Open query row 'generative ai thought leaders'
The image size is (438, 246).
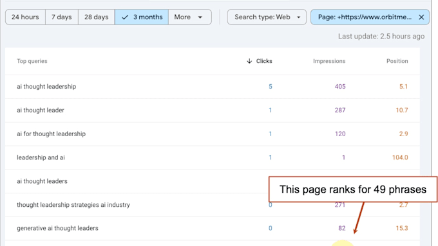213,228
